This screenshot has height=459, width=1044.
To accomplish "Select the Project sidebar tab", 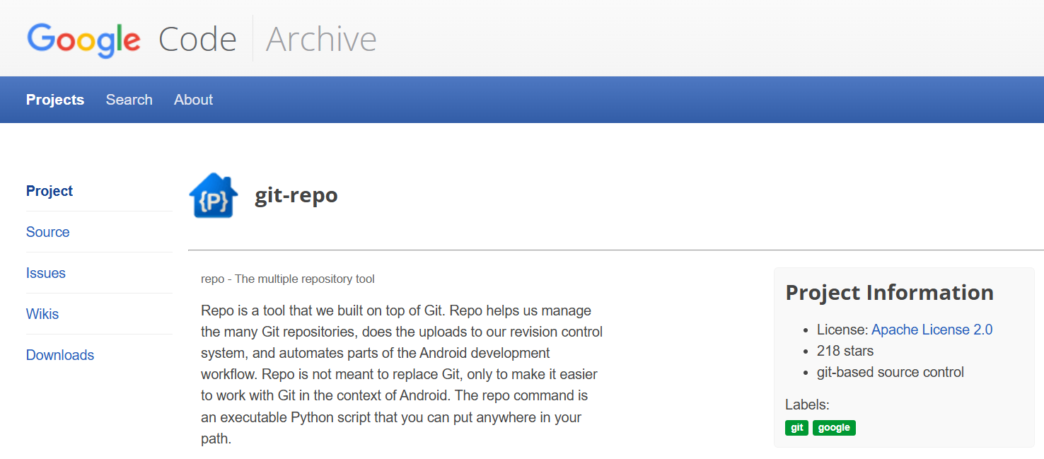I will pos(50,191).
